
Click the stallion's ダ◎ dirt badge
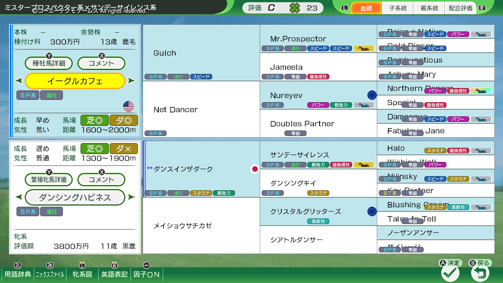[124, 120]
